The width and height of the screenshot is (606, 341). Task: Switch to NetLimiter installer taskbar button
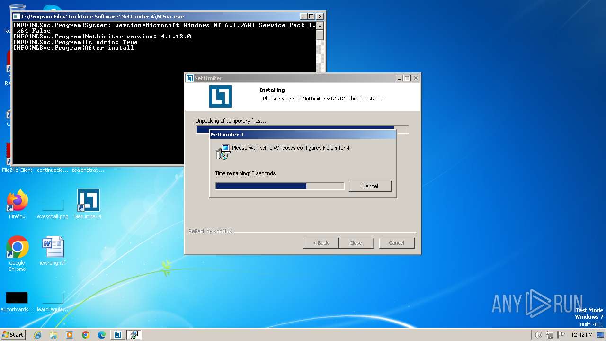[118, 335]
